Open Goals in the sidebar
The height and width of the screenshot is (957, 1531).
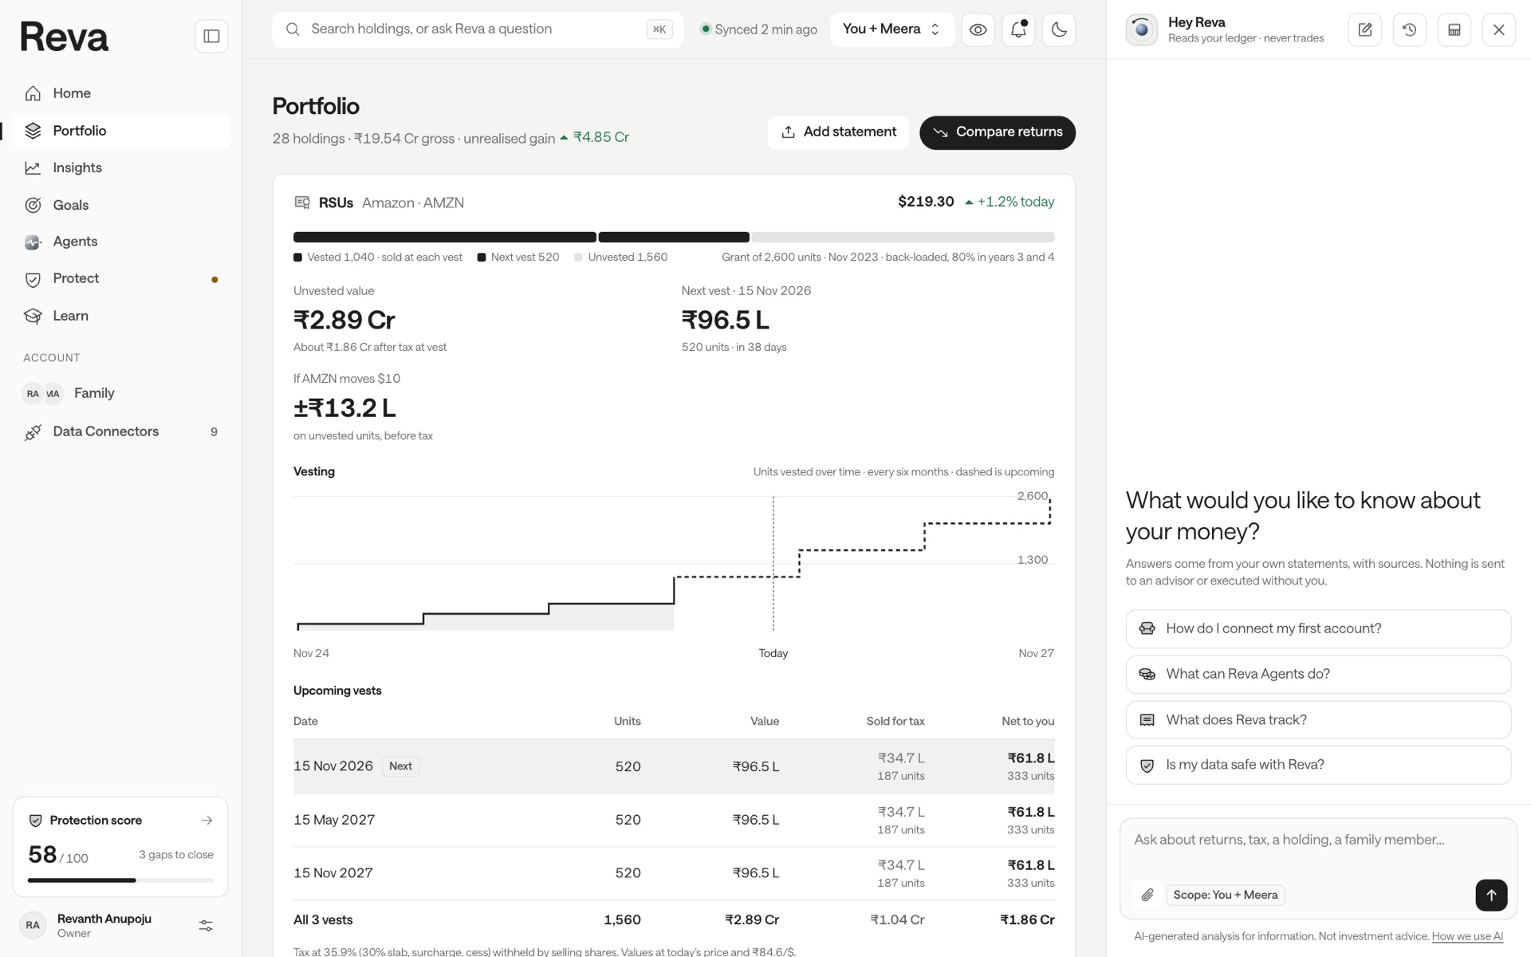point(120,205)
